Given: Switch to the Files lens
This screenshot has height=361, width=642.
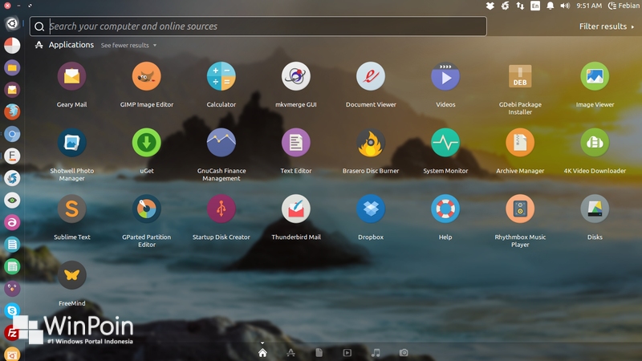Looking at the screenshot, I should coord(319,352).
